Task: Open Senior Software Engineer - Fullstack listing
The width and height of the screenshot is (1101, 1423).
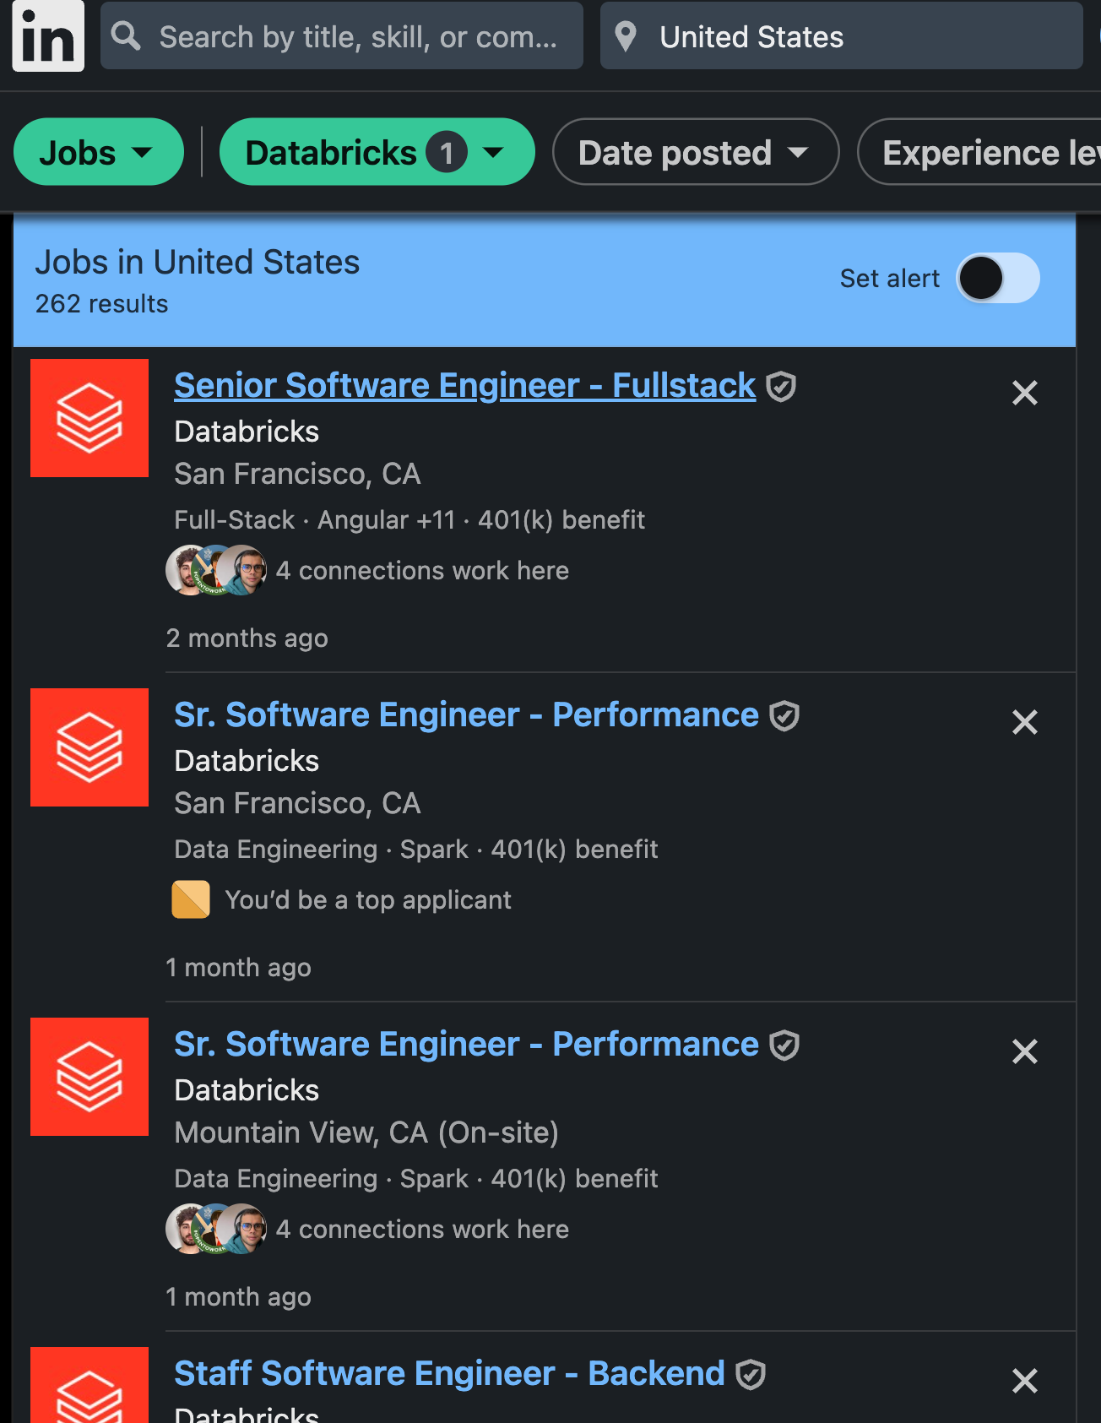Action: 464,385
